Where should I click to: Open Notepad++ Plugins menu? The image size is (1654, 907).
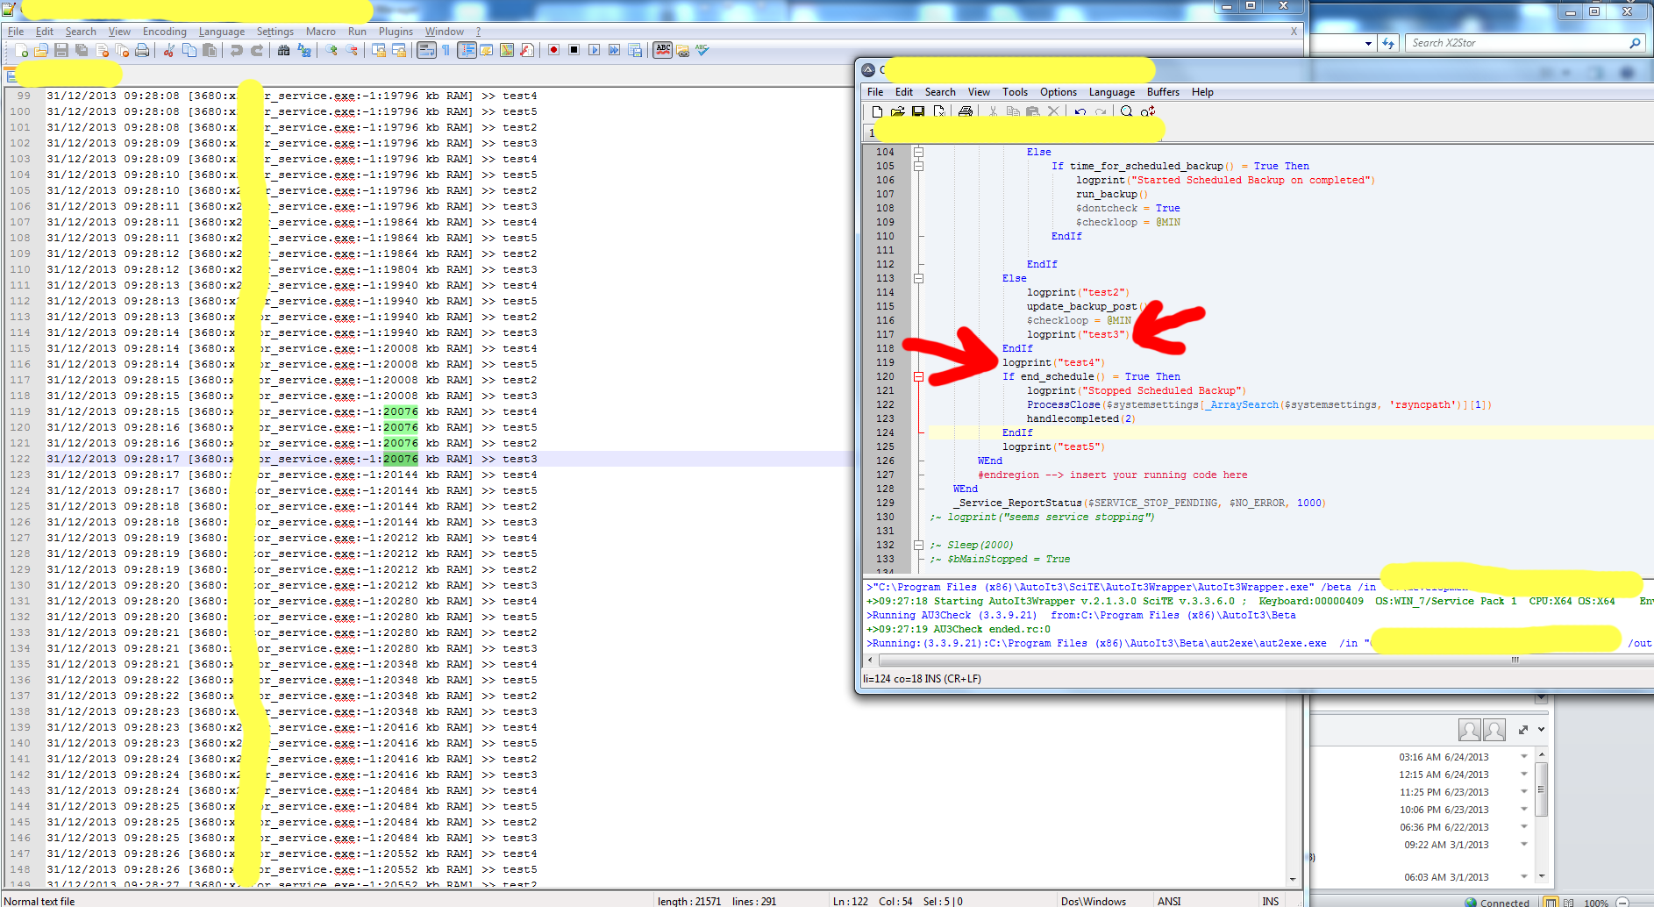(396, 32)
